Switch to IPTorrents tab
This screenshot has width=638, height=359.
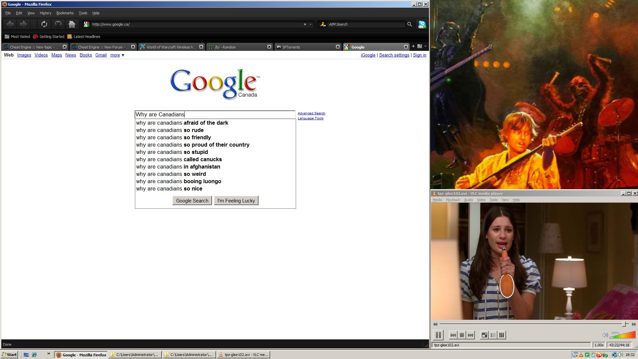[307, 47]
